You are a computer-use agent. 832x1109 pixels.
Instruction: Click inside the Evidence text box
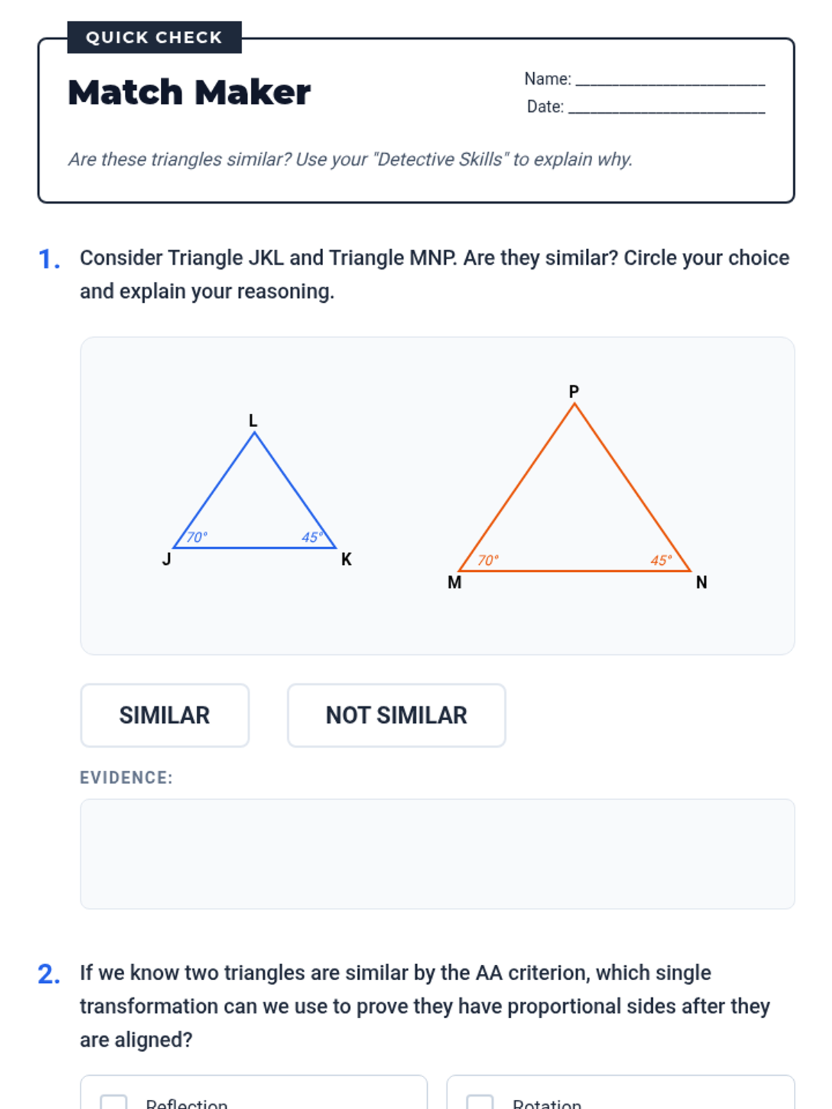click(x=437, y=853)
